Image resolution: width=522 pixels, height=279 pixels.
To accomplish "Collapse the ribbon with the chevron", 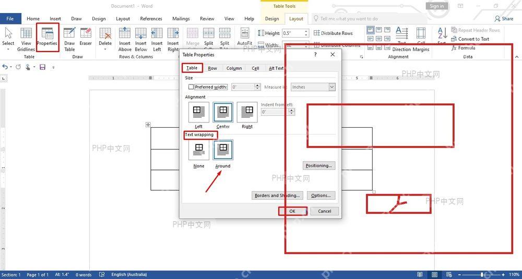I will tap(517, 56).
